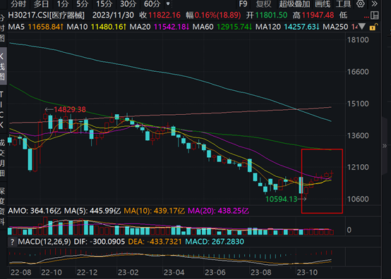Image resolution: width=391 pixels, height=279 pixels.
Task: Open the F9 details button
Action: (243, 4)
